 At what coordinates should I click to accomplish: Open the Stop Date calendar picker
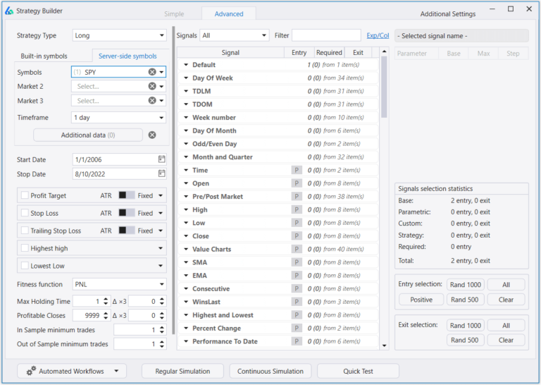161,173
